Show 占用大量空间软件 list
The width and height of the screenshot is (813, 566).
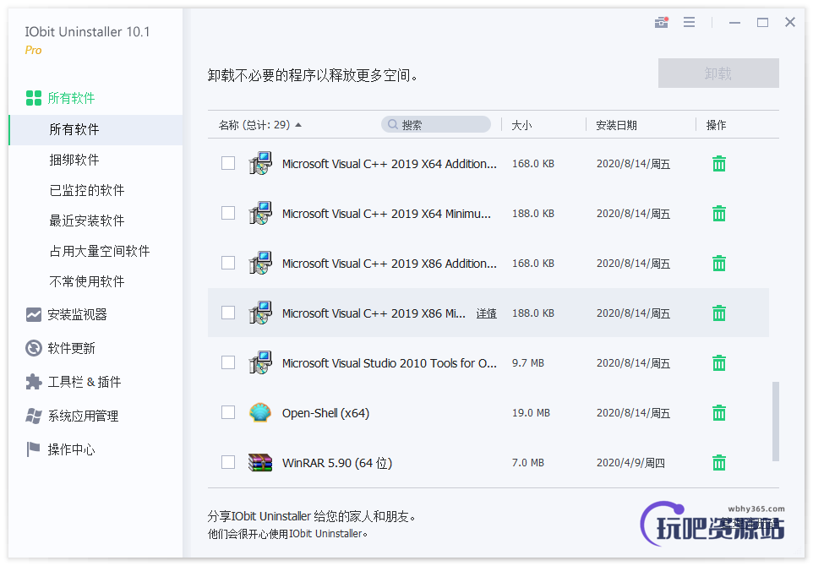pyautogui.click(x=100, y=252)
